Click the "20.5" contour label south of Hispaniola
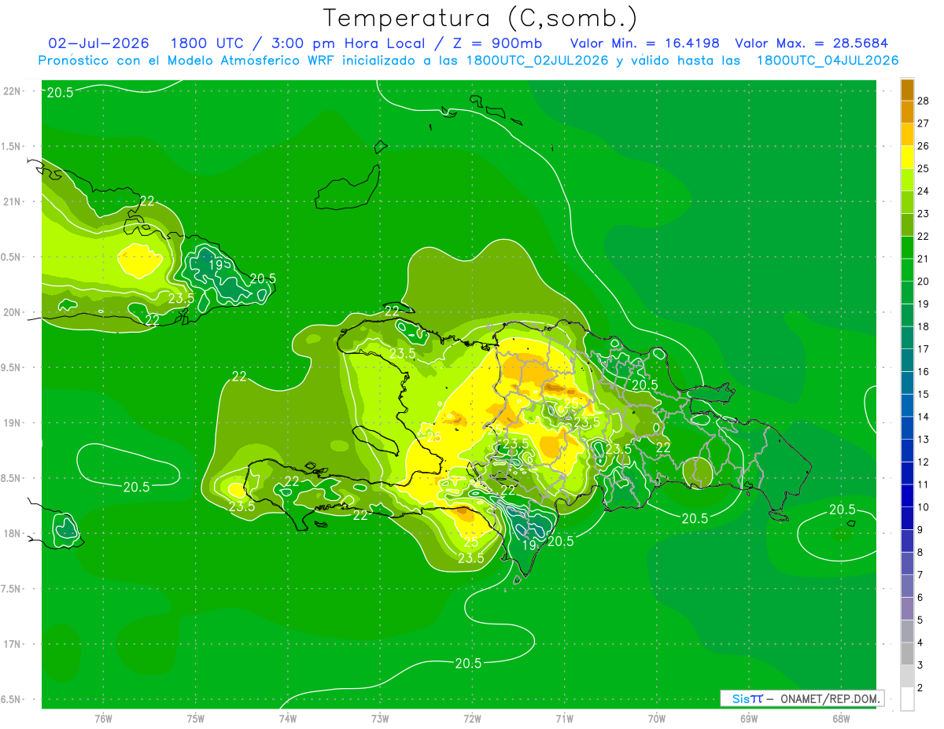This screenshot has width=944, height=729. click(468, 664)
